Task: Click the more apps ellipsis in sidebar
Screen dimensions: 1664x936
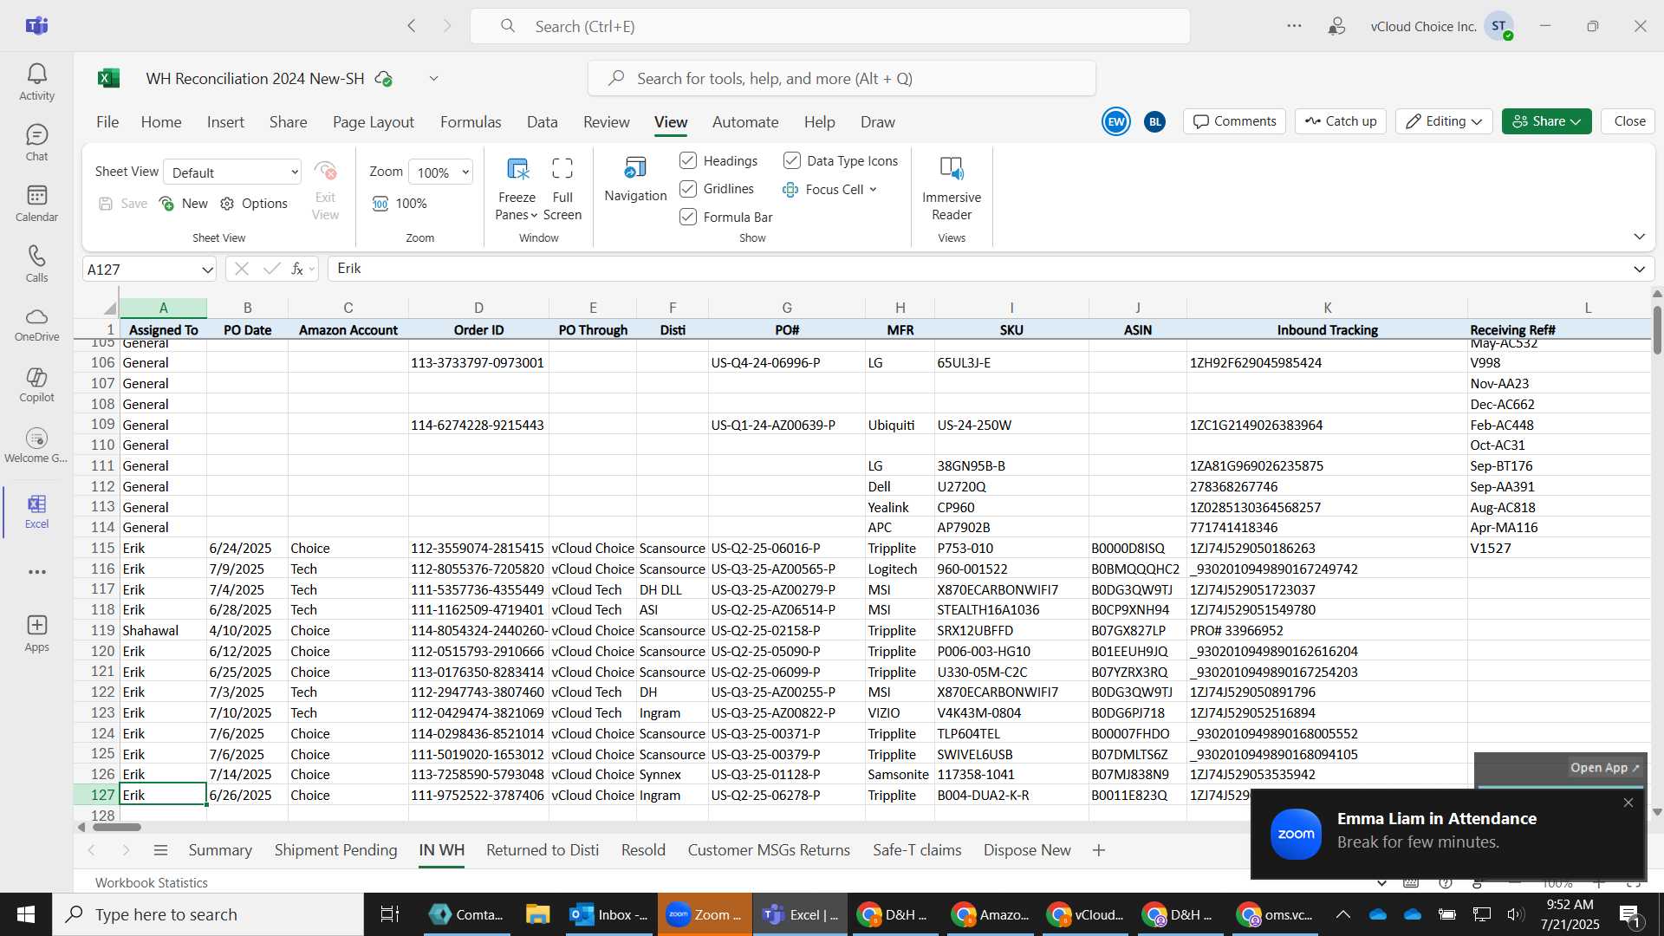Action: tap(36, 572)
